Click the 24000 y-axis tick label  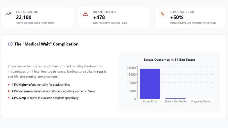tap(131, 68)
